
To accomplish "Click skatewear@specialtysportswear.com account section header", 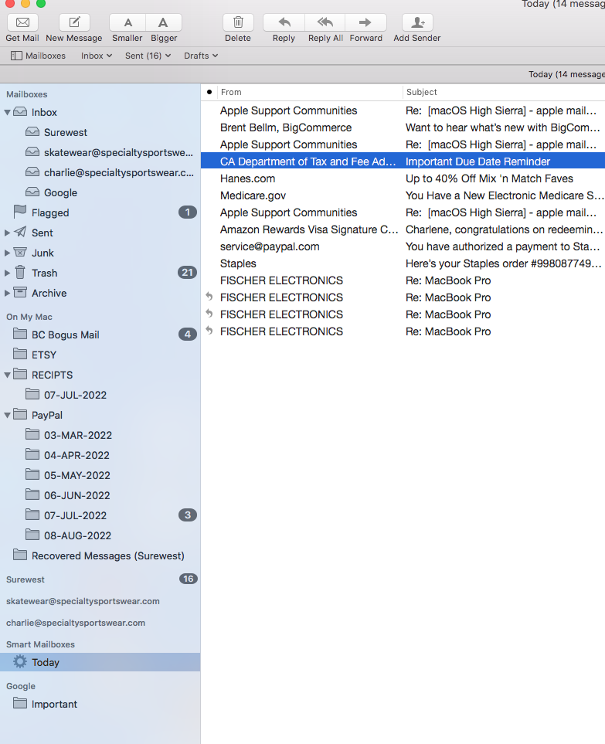I will click(x=83, y=601).
